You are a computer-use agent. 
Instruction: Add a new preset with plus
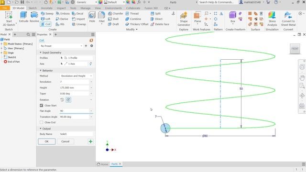pos(86,46)
